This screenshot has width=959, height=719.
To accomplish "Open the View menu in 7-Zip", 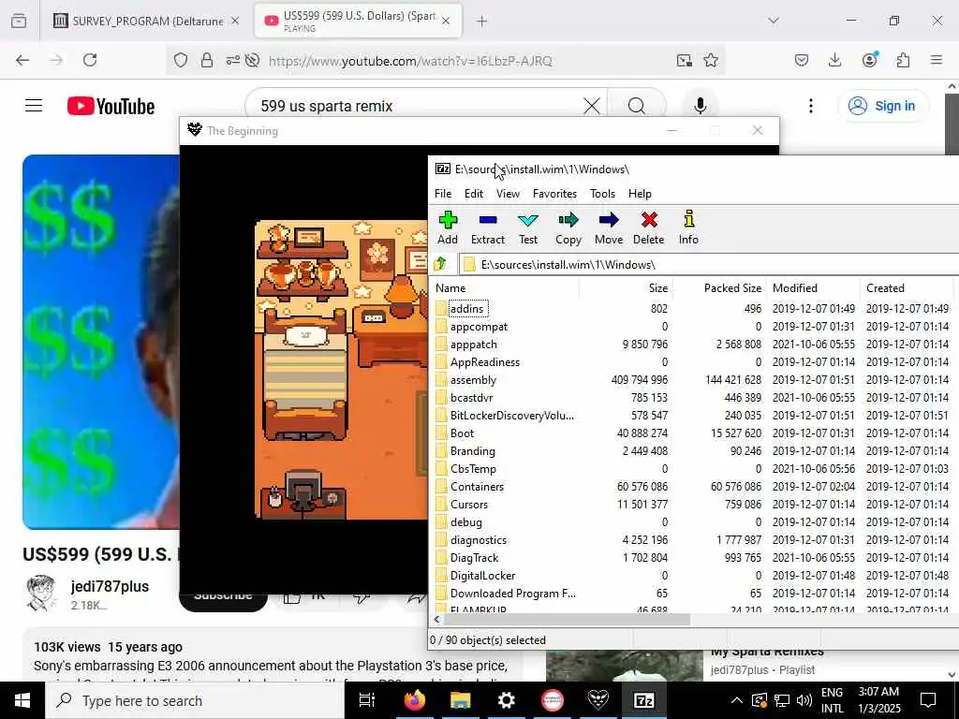I will (x=508, y=193).
